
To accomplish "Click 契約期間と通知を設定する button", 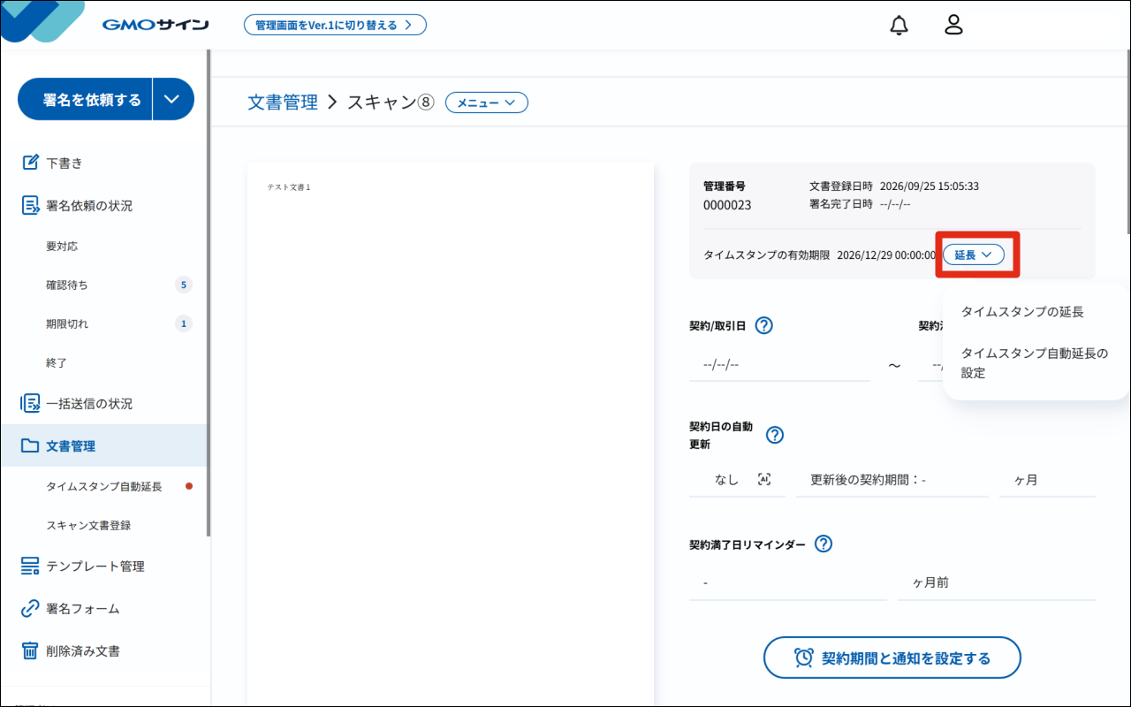I will pos(892,658).
